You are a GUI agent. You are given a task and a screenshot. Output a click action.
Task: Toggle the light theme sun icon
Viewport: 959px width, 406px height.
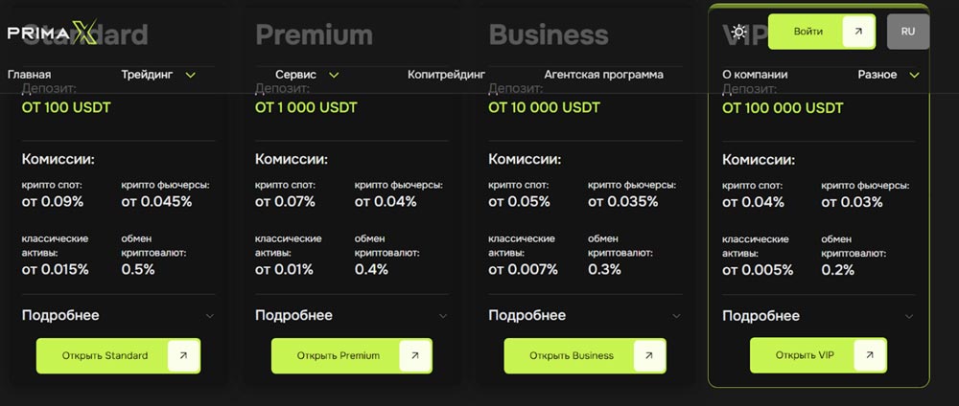coord(738,32)
